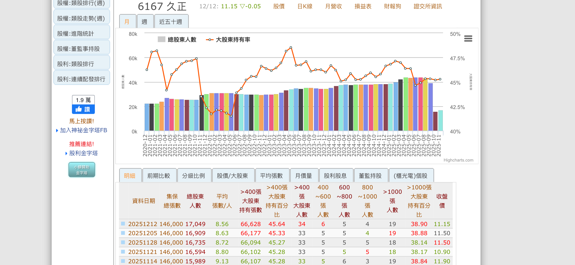The height and width of the screenshot is (265, 575).
Task: Click the blue square beside row 20251121
Action: [123, 252]
